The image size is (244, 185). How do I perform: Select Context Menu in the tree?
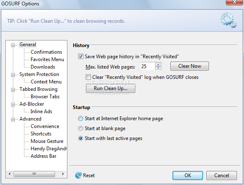click(46, 82)
